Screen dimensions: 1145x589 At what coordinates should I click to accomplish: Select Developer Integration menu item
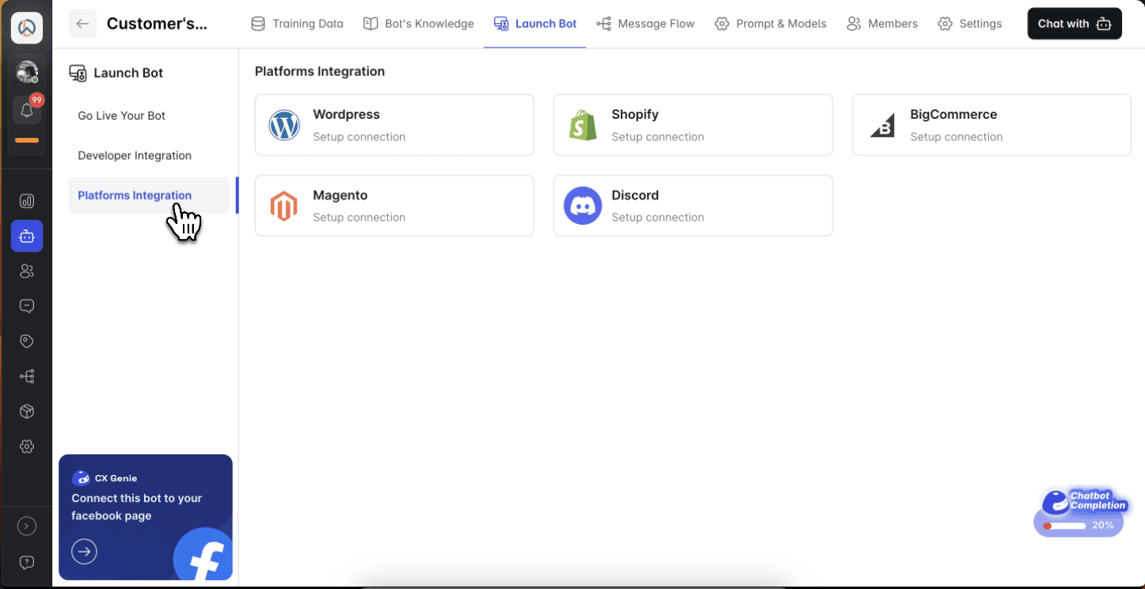(x=135, y=155)
